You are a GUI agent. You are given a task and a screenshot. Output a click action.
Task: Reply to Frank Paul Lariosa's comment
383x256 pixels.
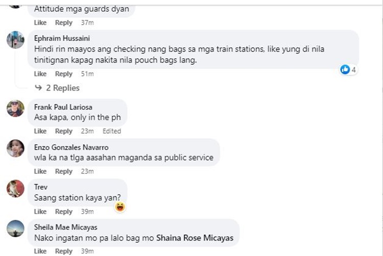coord(64,131)
